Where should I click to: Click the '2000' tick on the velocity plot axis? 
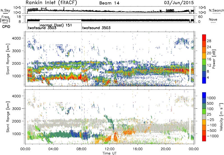[x=16, y=121]
